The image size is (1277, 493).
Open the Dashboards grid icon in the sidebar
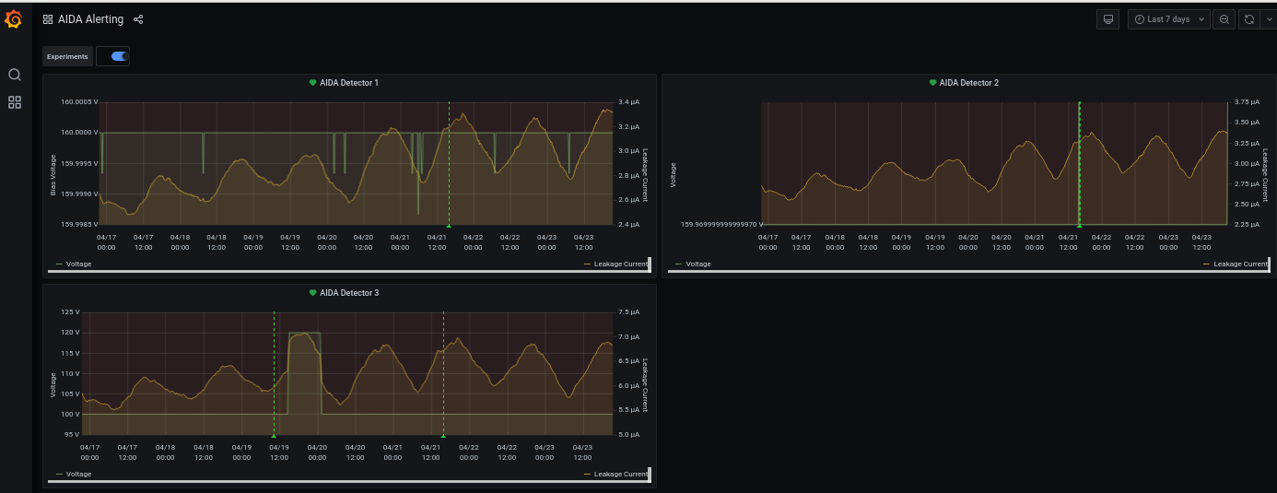coord(14,102)
